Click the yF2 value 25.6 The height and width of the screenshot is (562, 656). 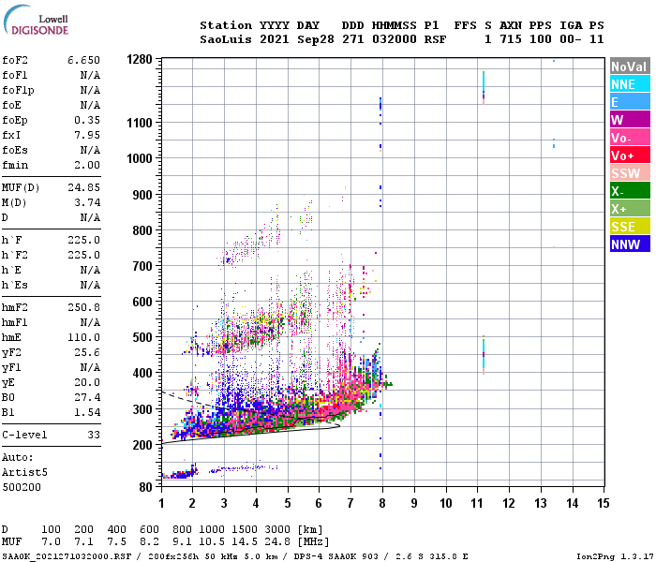click(87, 352)
